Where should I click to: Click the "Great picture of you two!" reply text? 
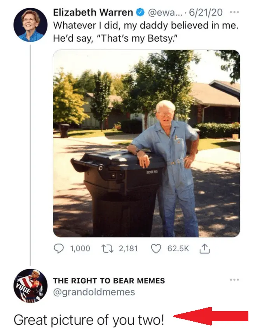coord(89,320)
